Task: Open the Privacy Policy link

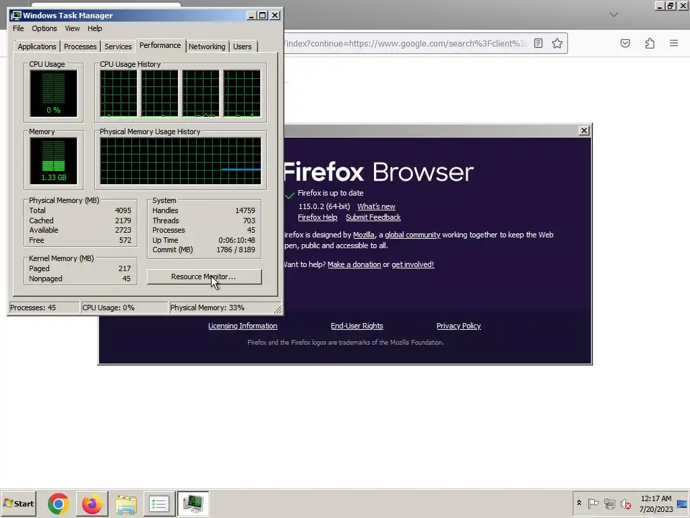Action: point(458,326)
